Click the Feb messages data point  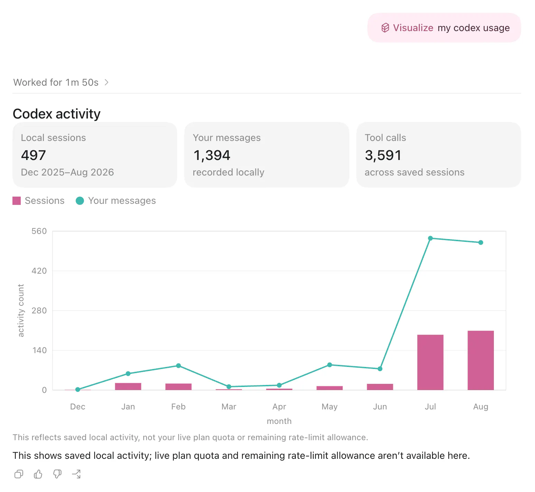(x=178, y=366)
